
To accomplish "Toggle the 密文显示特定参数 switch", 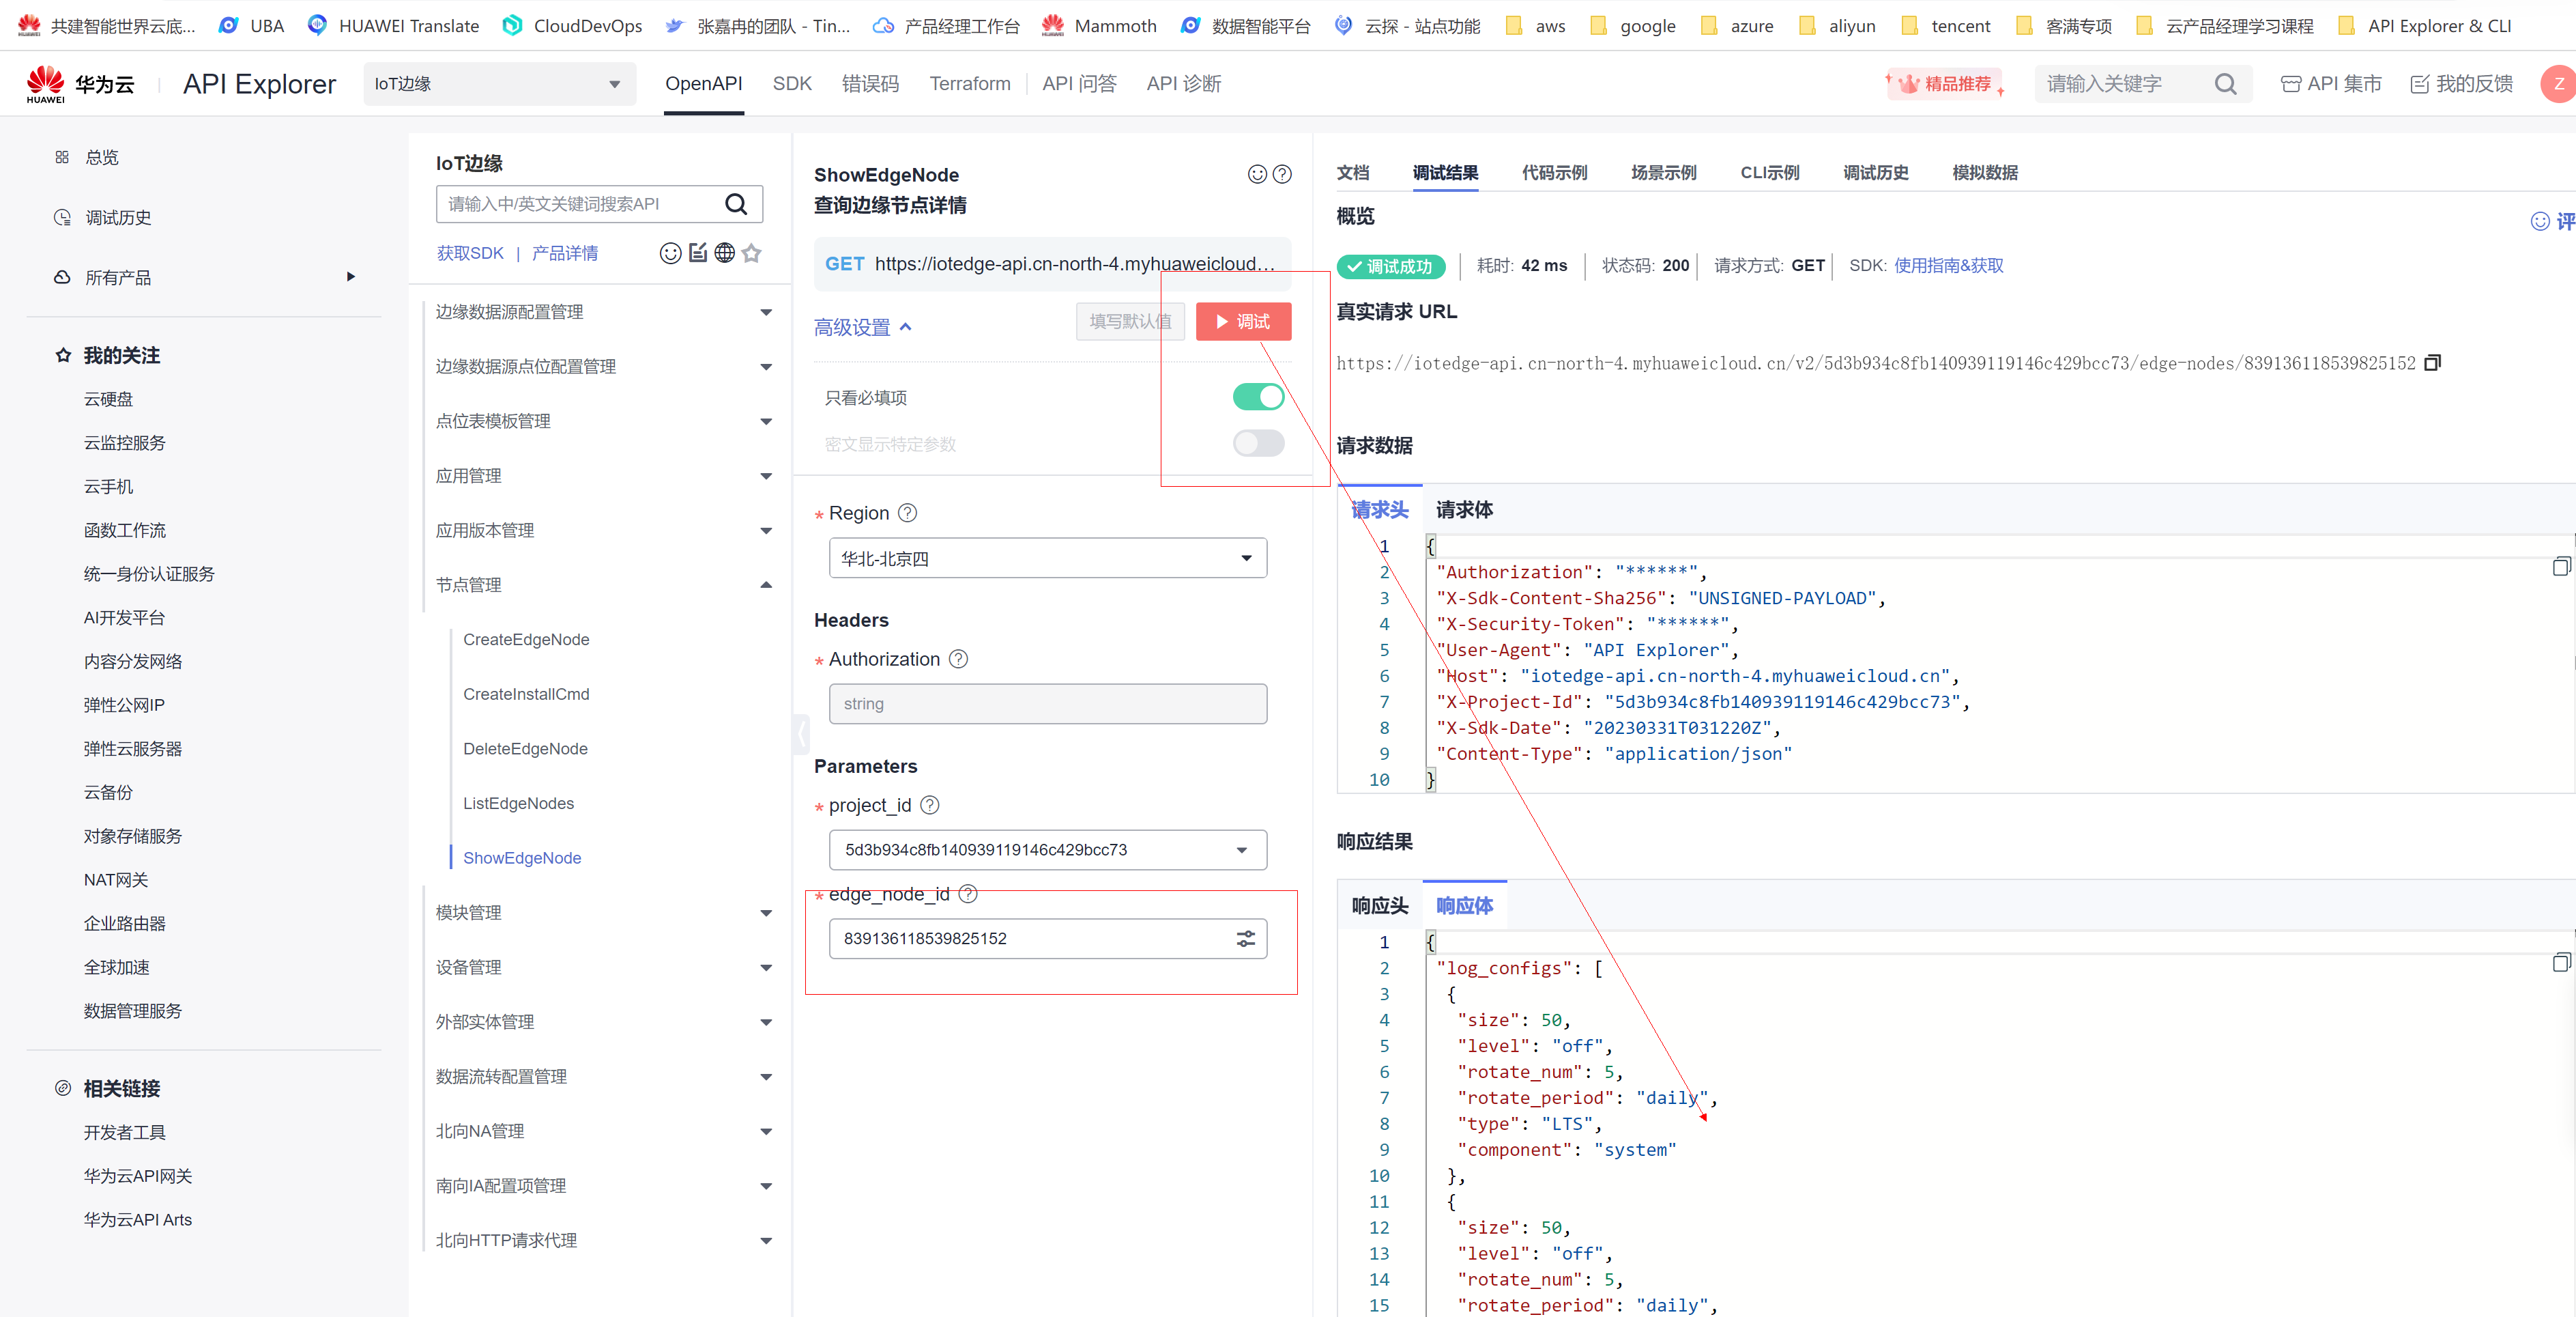I will pyautogui.click(x=1258, y=443).
